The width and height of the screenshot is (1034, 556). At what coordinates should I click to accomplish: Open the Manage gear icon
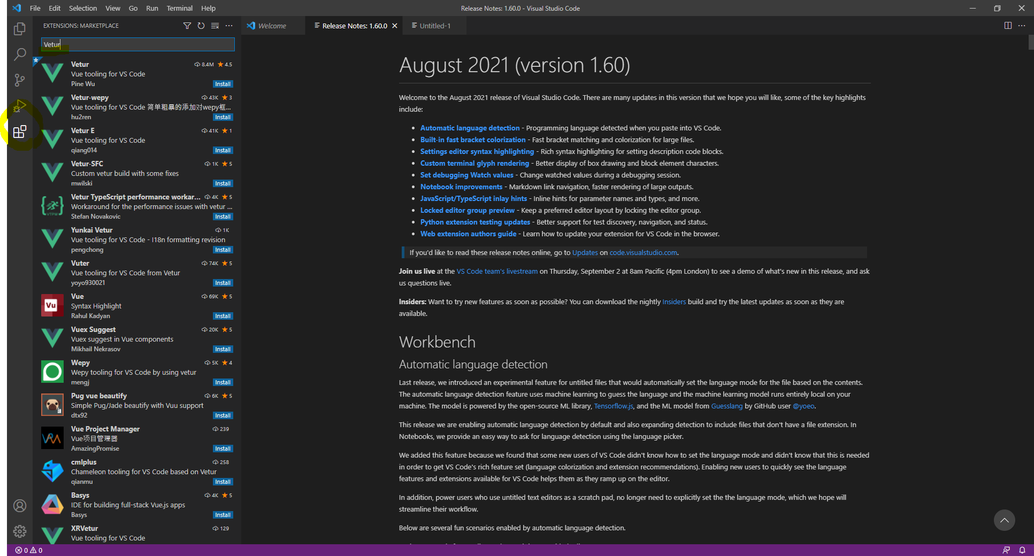tap(20, 531)
